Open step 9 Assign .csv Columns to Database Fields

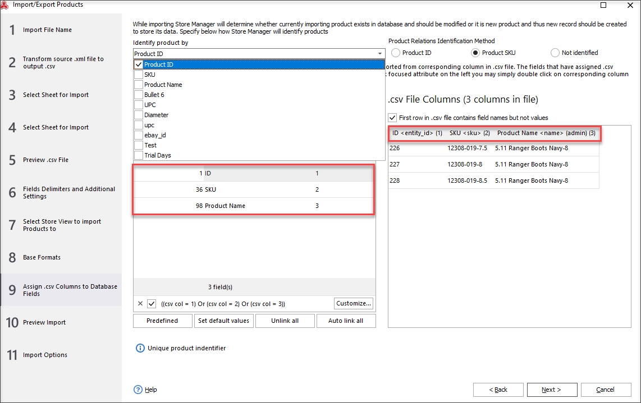(61, 290)
